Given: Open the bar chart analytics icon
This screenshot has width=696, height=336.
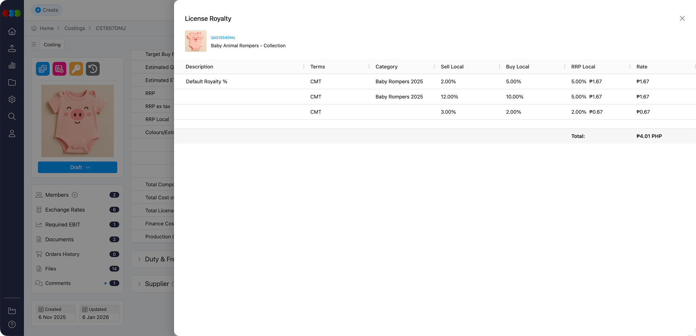Looking at the screenshot, I should (x=12, y=66).
